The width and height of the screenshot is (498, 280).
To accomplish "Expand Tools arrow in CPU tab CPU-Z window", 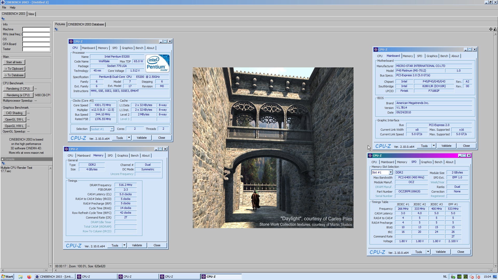I will coord(129,138).
